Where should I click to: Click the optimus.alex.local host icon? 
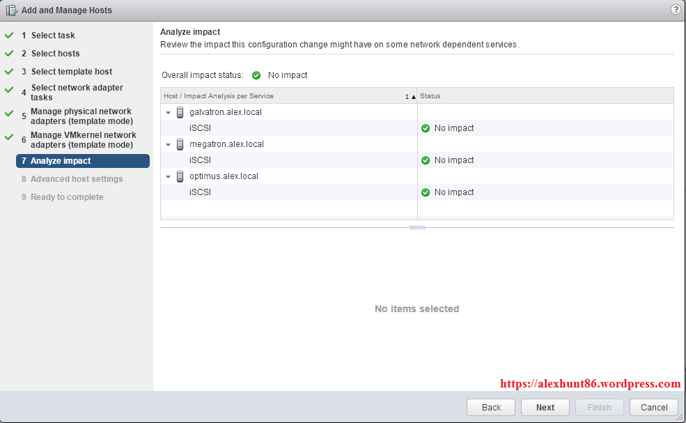pos(180,176)
